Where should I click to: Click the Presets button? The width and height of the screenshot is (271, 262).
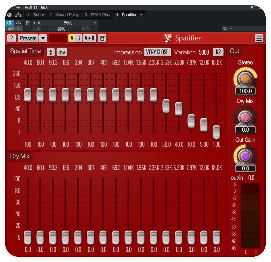point(28,38)
